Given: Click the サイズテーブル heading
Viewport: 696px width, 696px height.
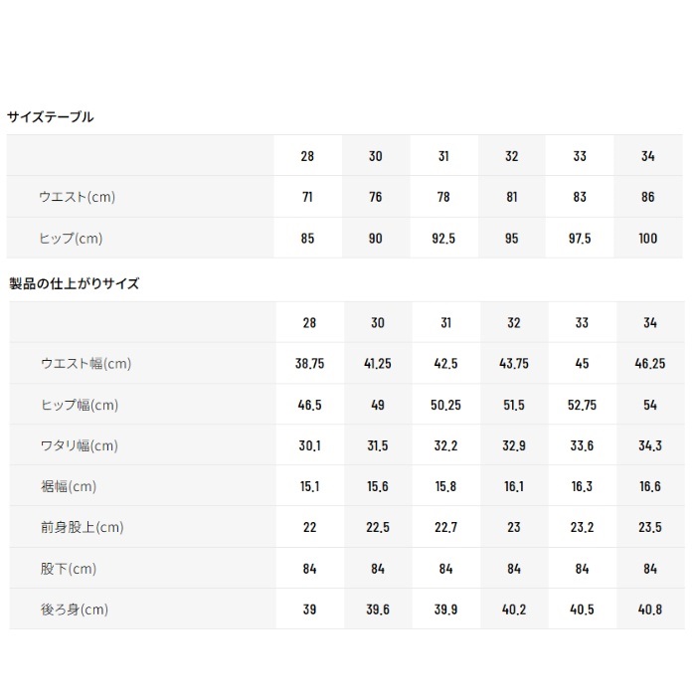Looking at the screenshot, I should pos(50,117).
